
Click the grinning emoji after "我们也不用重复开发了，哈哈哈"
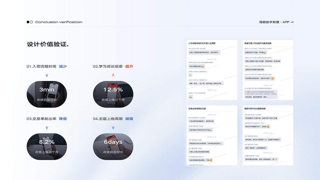[x=268, y=127]
